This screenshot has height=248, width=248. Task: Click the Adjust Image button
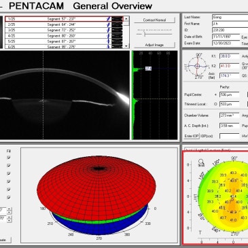pyautogui.click(x=154, y=45)
